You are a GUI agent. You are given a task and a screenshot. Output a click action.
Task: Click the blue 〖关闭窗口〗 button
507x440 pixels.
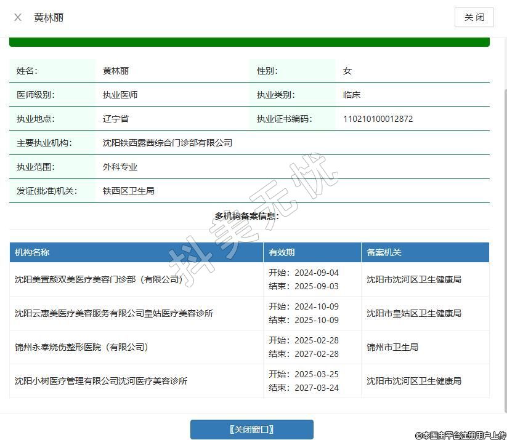[251, 430]
